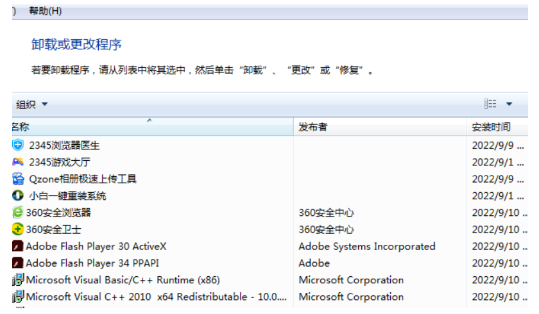Click the 2345游戏大厅 gamepad icon

click(18, 162)
